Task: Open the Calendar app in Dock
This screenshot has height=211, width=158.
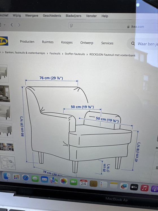Action: point(83,183)
